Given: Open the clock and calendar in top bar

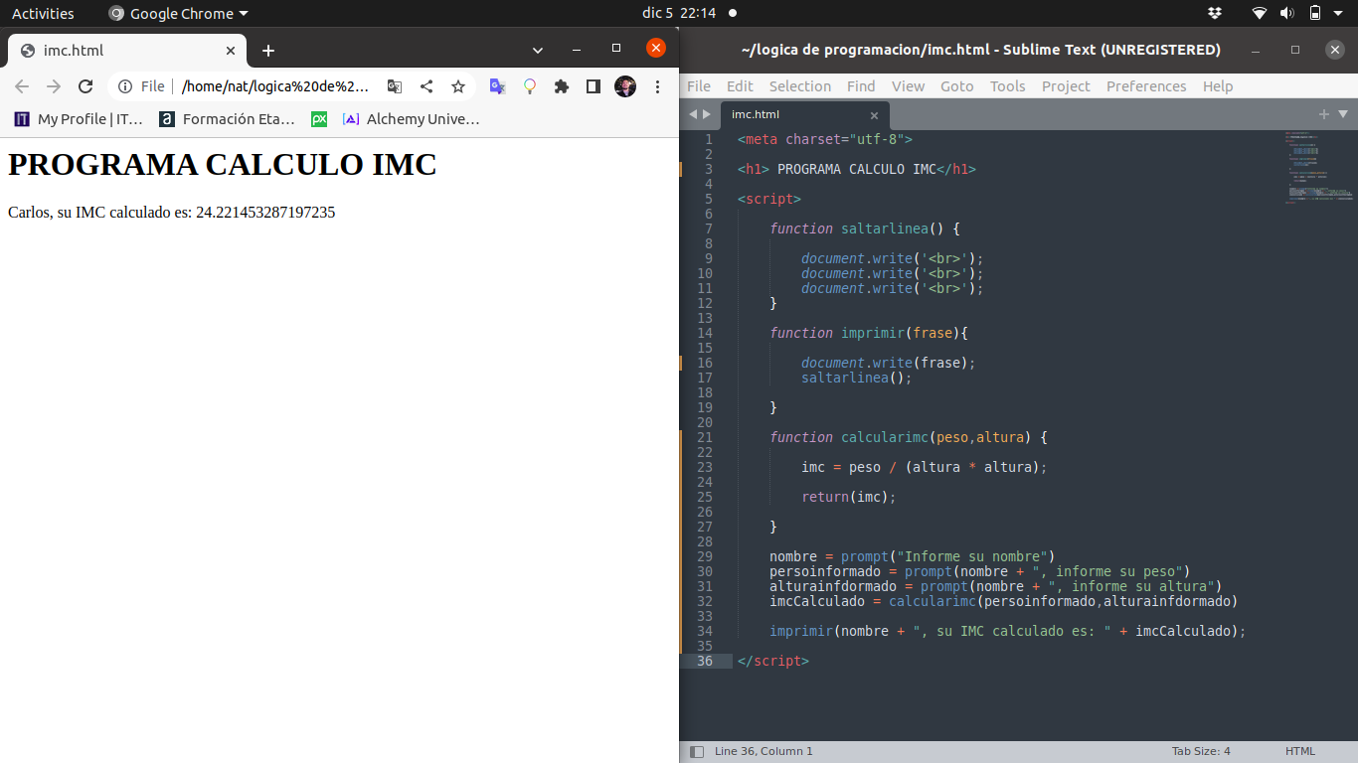Looking at the screenshot, I should (x=679, y=13).
